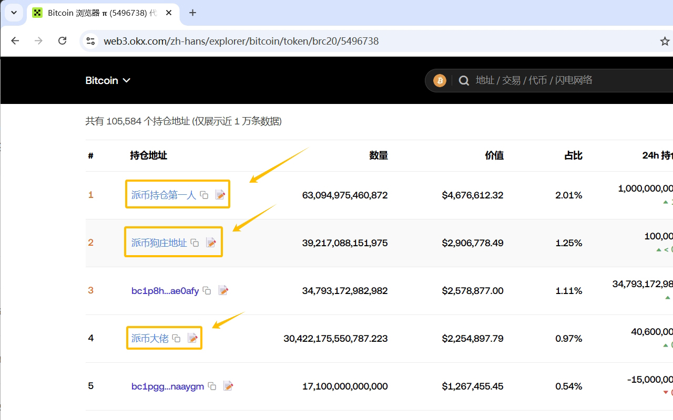Open holder address 派币持仓第一人

tap(164, 195)
